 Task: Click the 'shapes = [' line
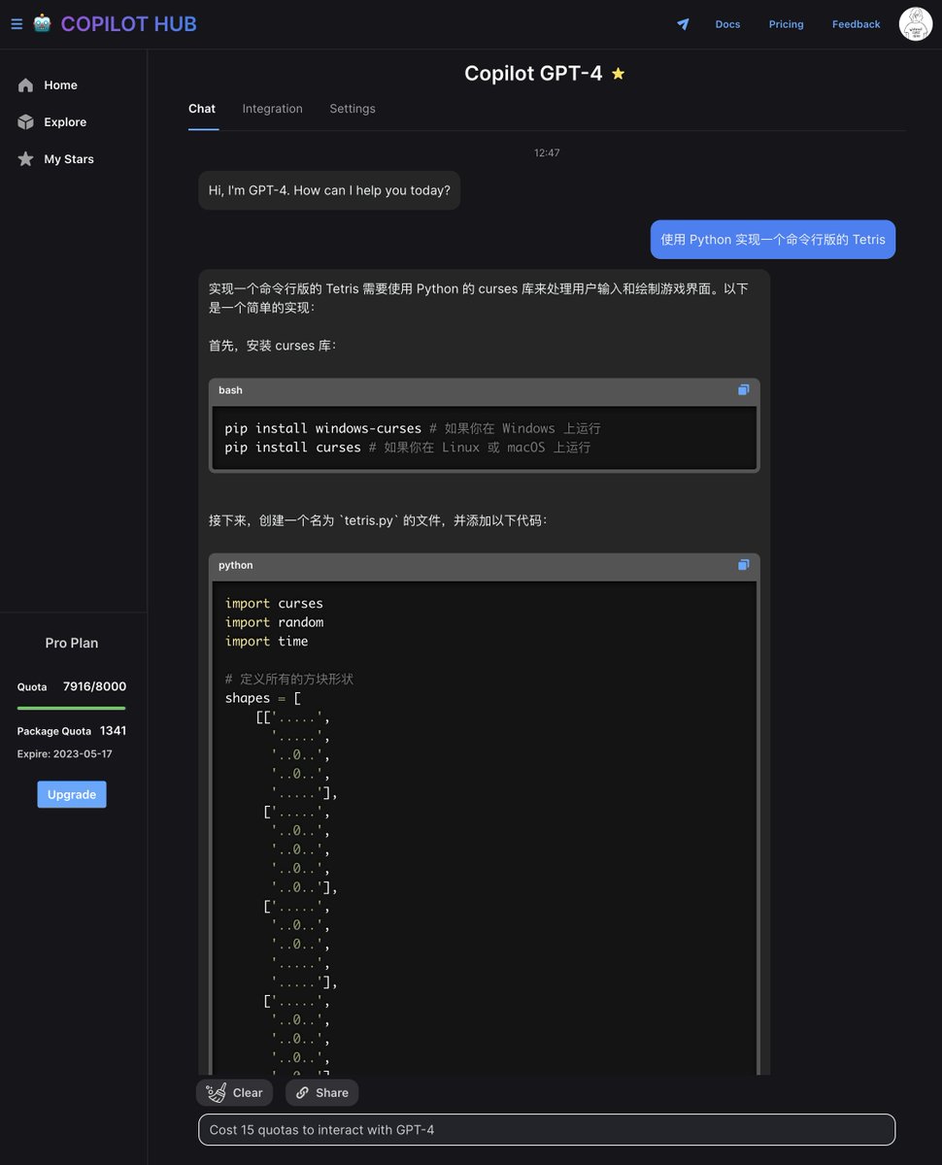(x=262, y=698)
